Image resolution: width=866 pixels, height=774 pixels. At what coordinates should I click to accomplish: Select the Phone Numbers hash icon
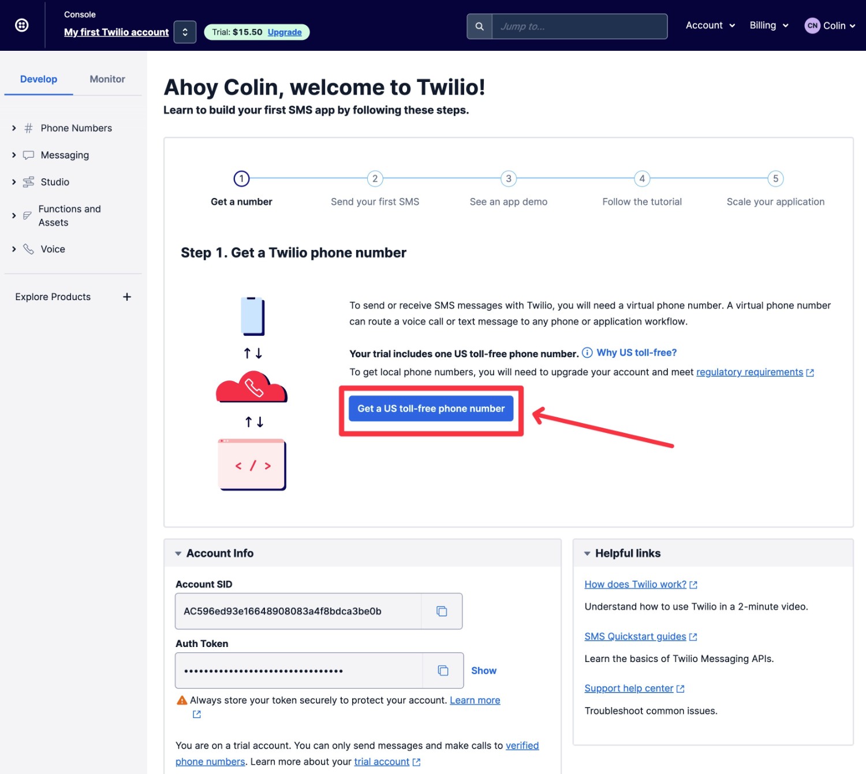click(x=28, y=128)
